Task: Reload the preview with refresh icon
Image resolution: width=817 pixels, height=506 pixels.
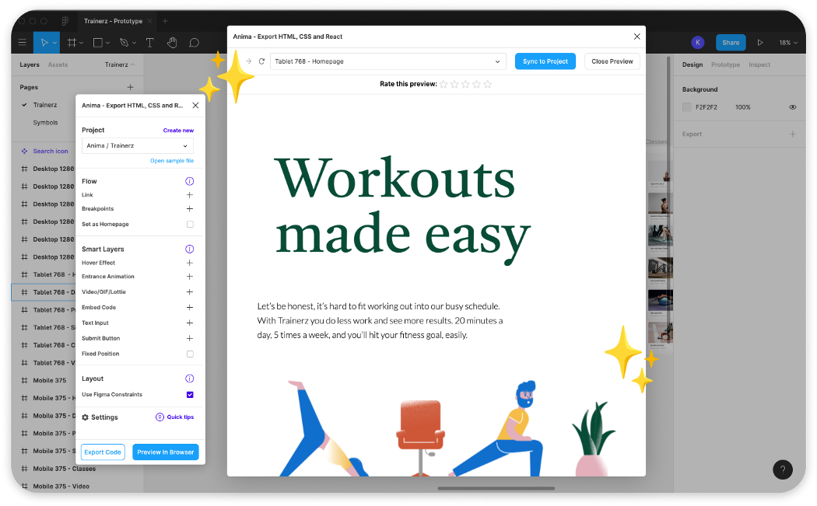Action: click(x=261, y=61)
